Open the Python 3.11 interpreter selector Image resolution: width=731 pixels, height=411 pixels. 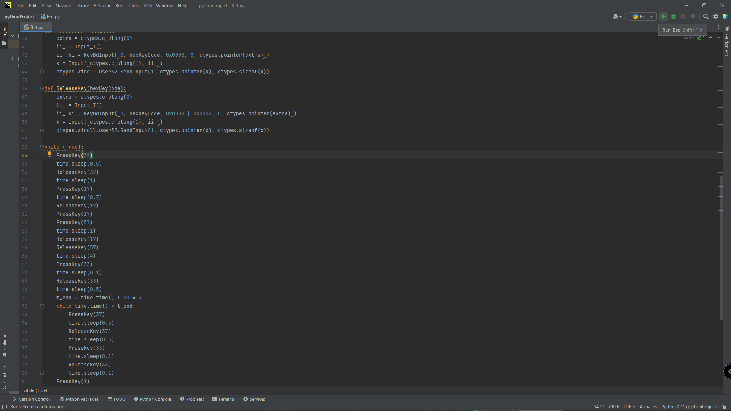[689, 407]
